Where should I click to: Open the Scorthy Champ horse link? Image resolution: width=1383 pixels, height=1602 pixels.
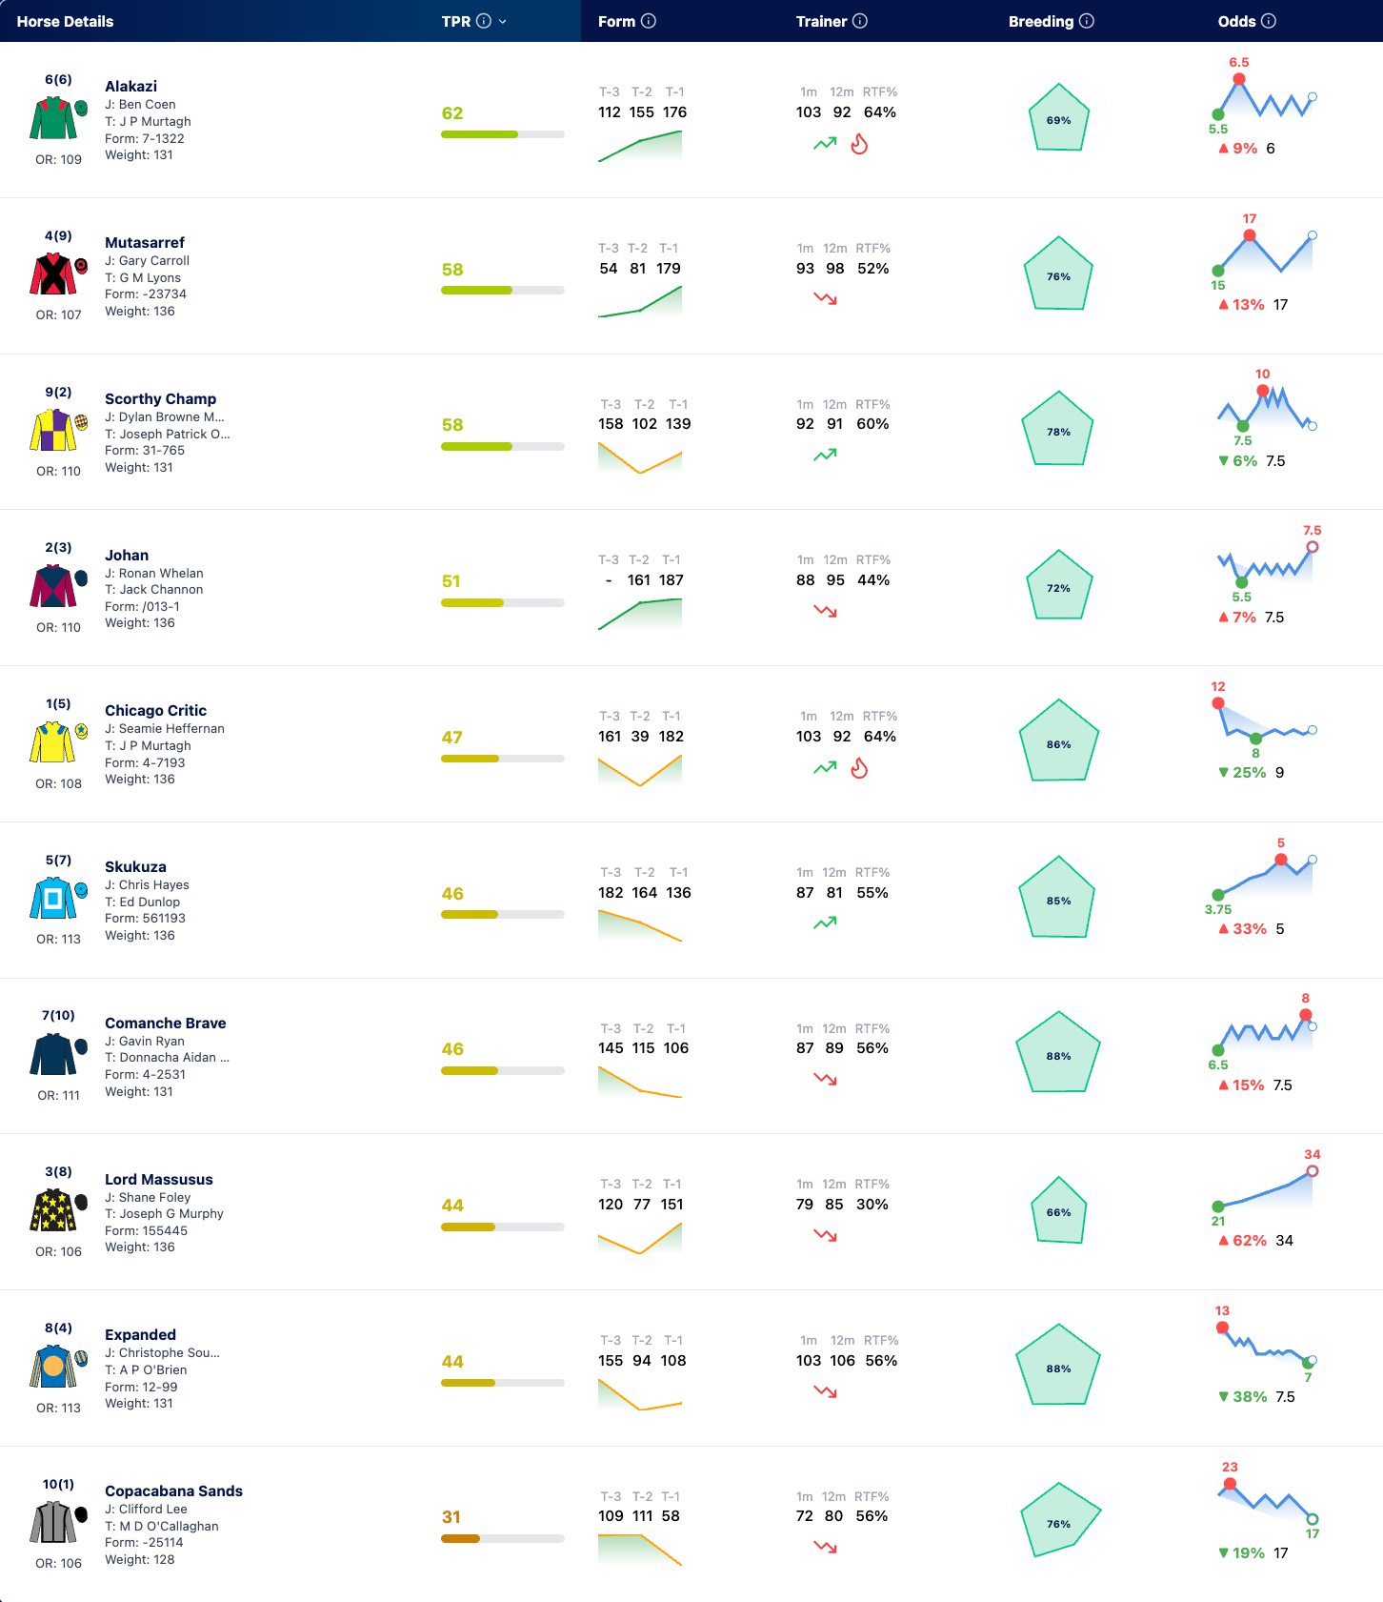pos(160,398)
